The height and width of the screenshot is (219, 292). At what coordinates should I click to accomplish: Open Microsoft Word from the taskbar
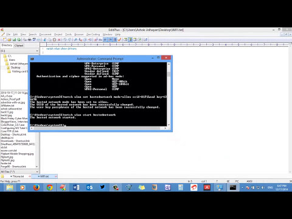click(76, 187)
